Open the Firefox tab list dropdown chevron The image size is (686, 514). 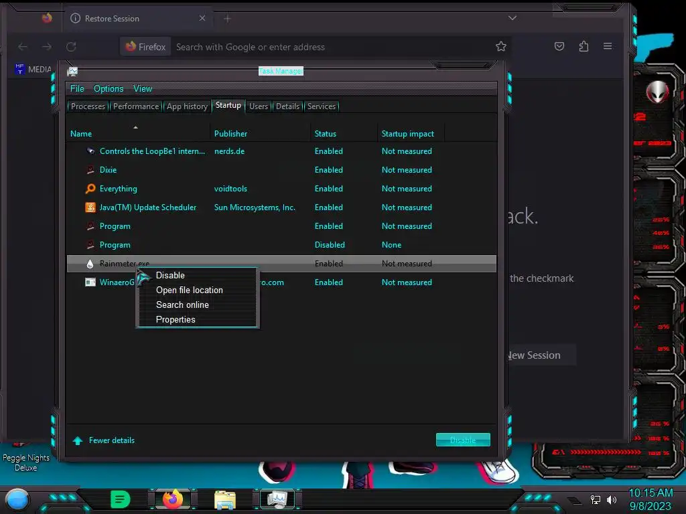click(x=512, y=18)
